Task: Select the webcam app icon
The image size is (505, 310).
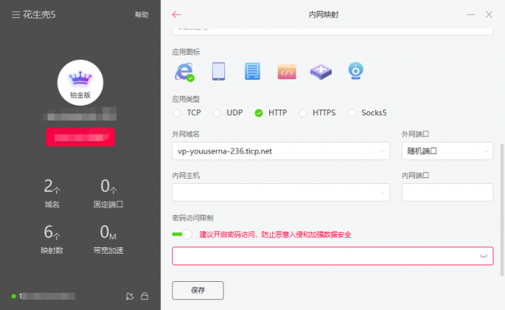Action: pyautogui.click(x=356, y=71)
